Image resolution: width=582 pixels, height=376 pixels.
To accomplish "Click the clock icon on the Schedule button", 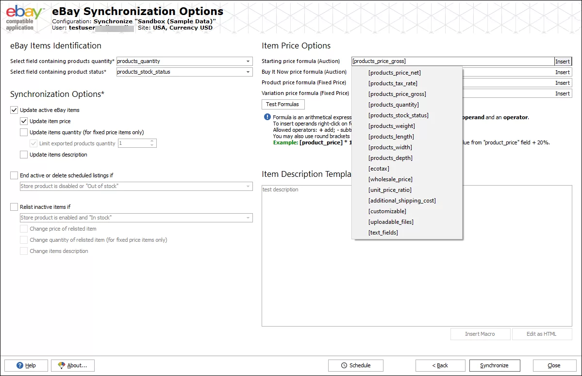I will [344, 365].
